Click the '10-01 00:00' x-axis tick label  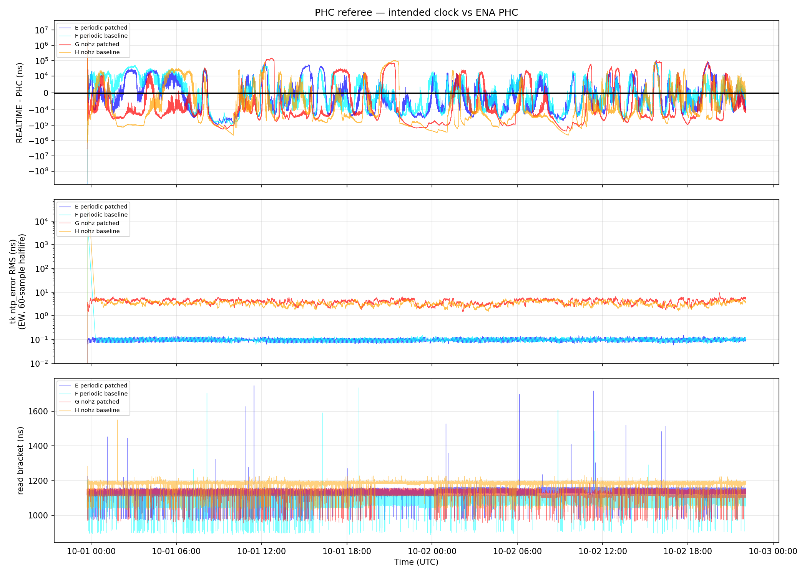91,551
